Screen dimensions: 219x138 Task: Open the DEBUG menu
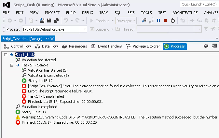click(x=87, y=12)
